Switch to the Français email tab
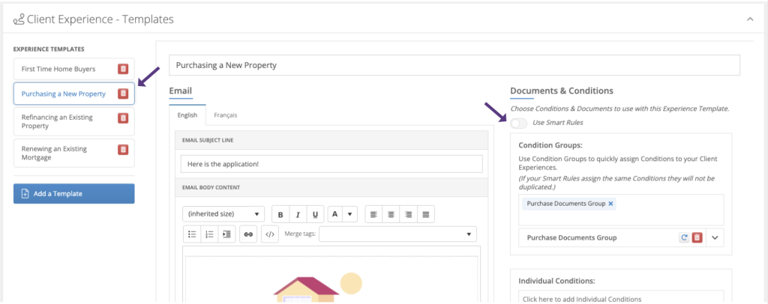The height and width of the screenshot is (304, 768). coord(226,115)
